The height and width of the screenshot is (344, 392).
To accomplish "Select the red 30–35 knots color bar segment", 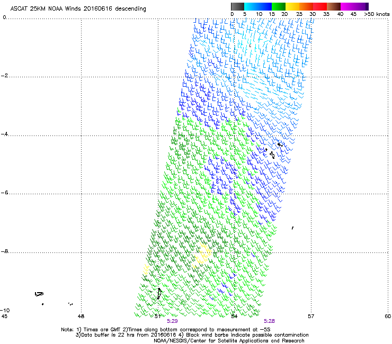I will tap(320, 6).
